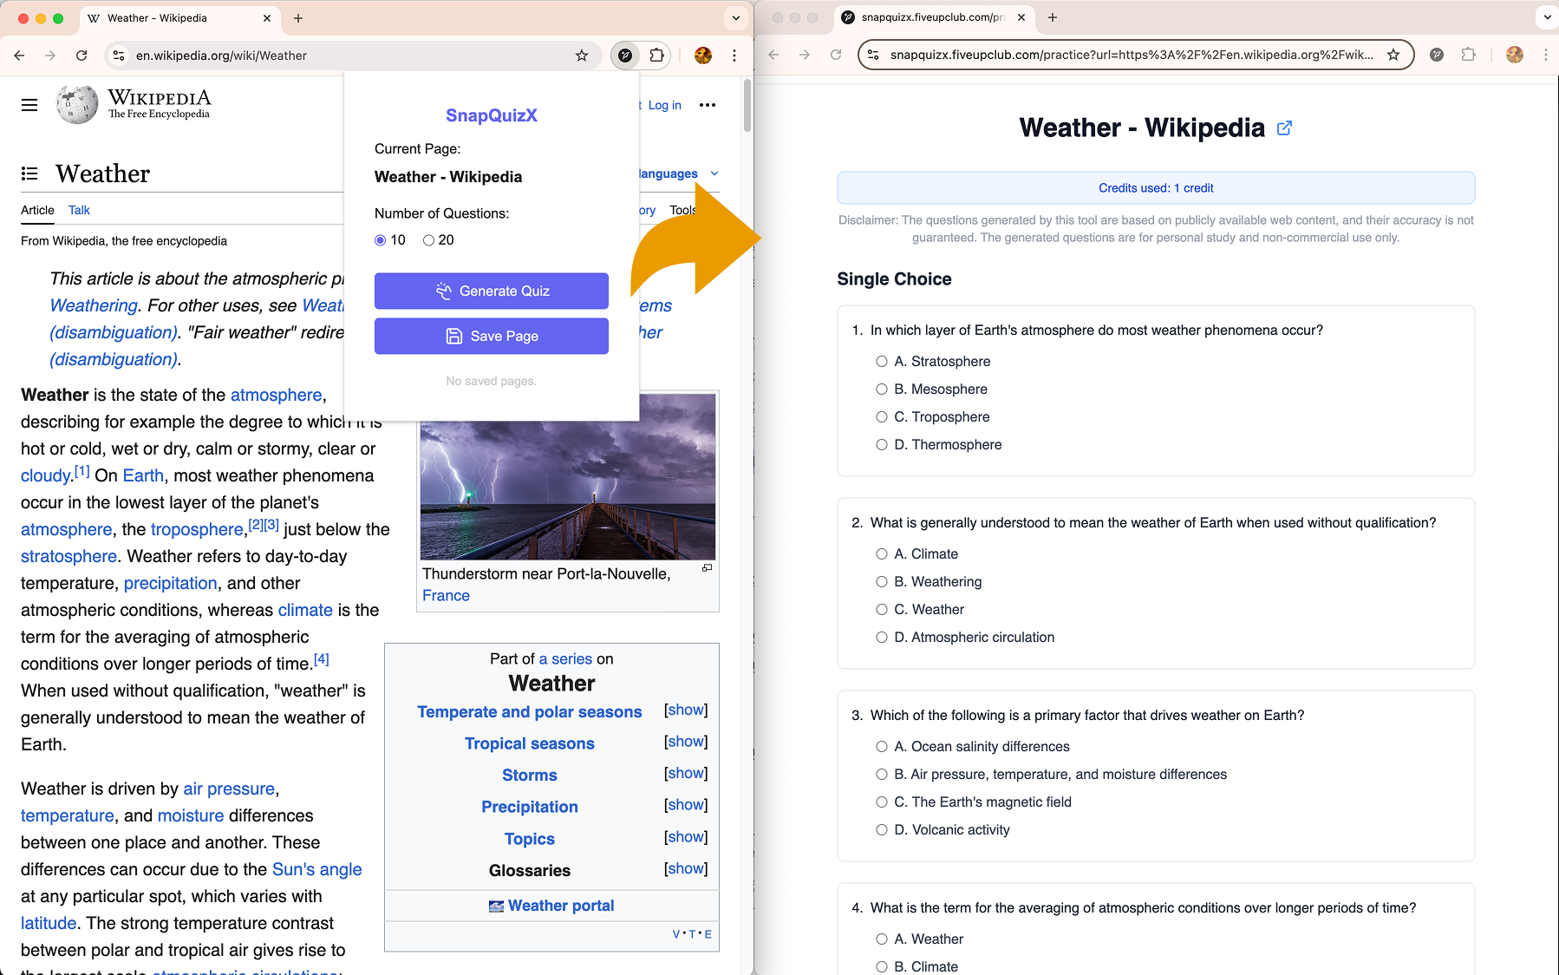Click the snapquizx address bar URL

[1132, 55]
